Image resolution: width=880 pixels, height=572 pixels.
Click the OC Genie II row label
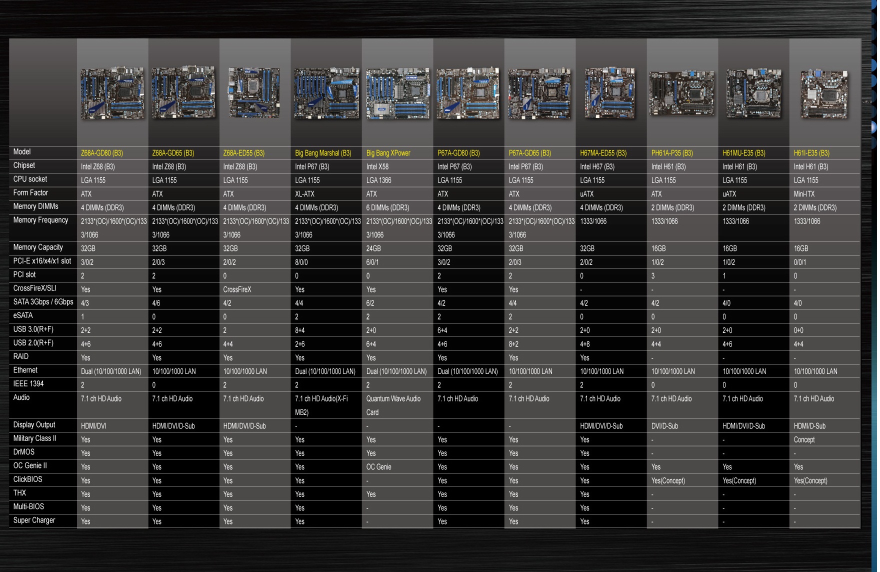[x=30, y=465]
